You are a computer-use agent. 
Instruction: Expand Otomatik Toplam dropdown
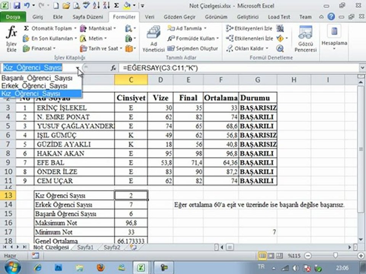75,29
